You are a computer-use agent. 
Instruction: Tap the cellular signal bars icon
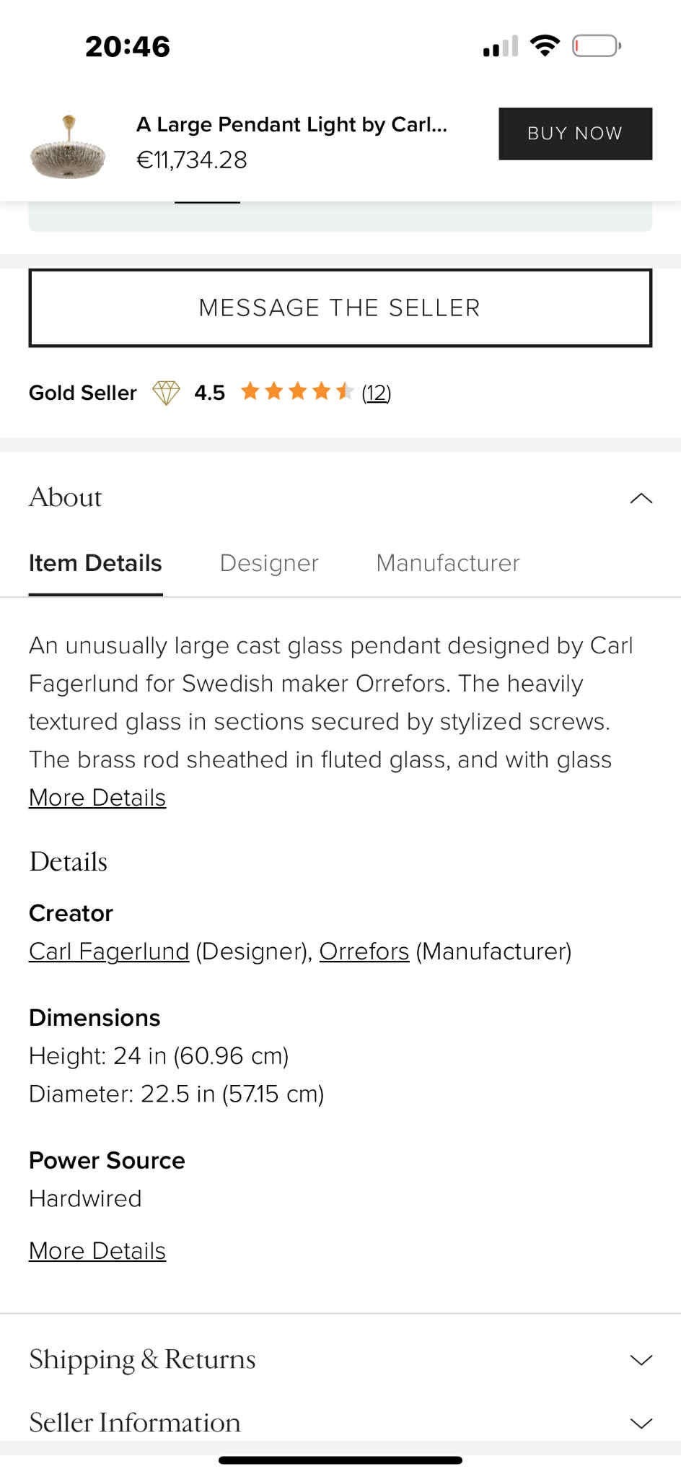tap(501, 47)
